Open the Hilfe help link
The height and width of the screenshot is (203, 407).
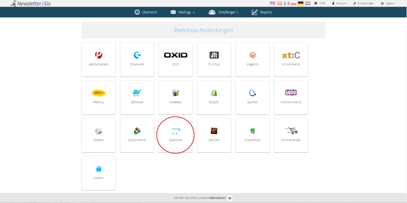(320, 3)
